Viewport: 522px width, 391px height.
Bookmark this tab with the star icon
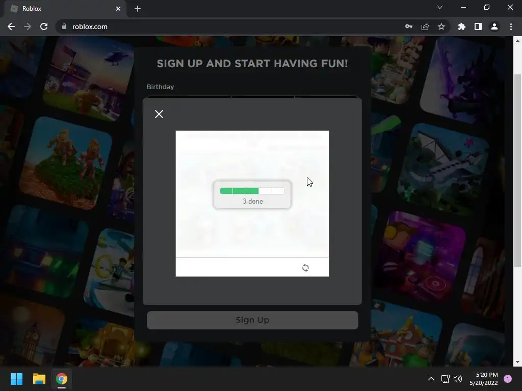point(441,26)
